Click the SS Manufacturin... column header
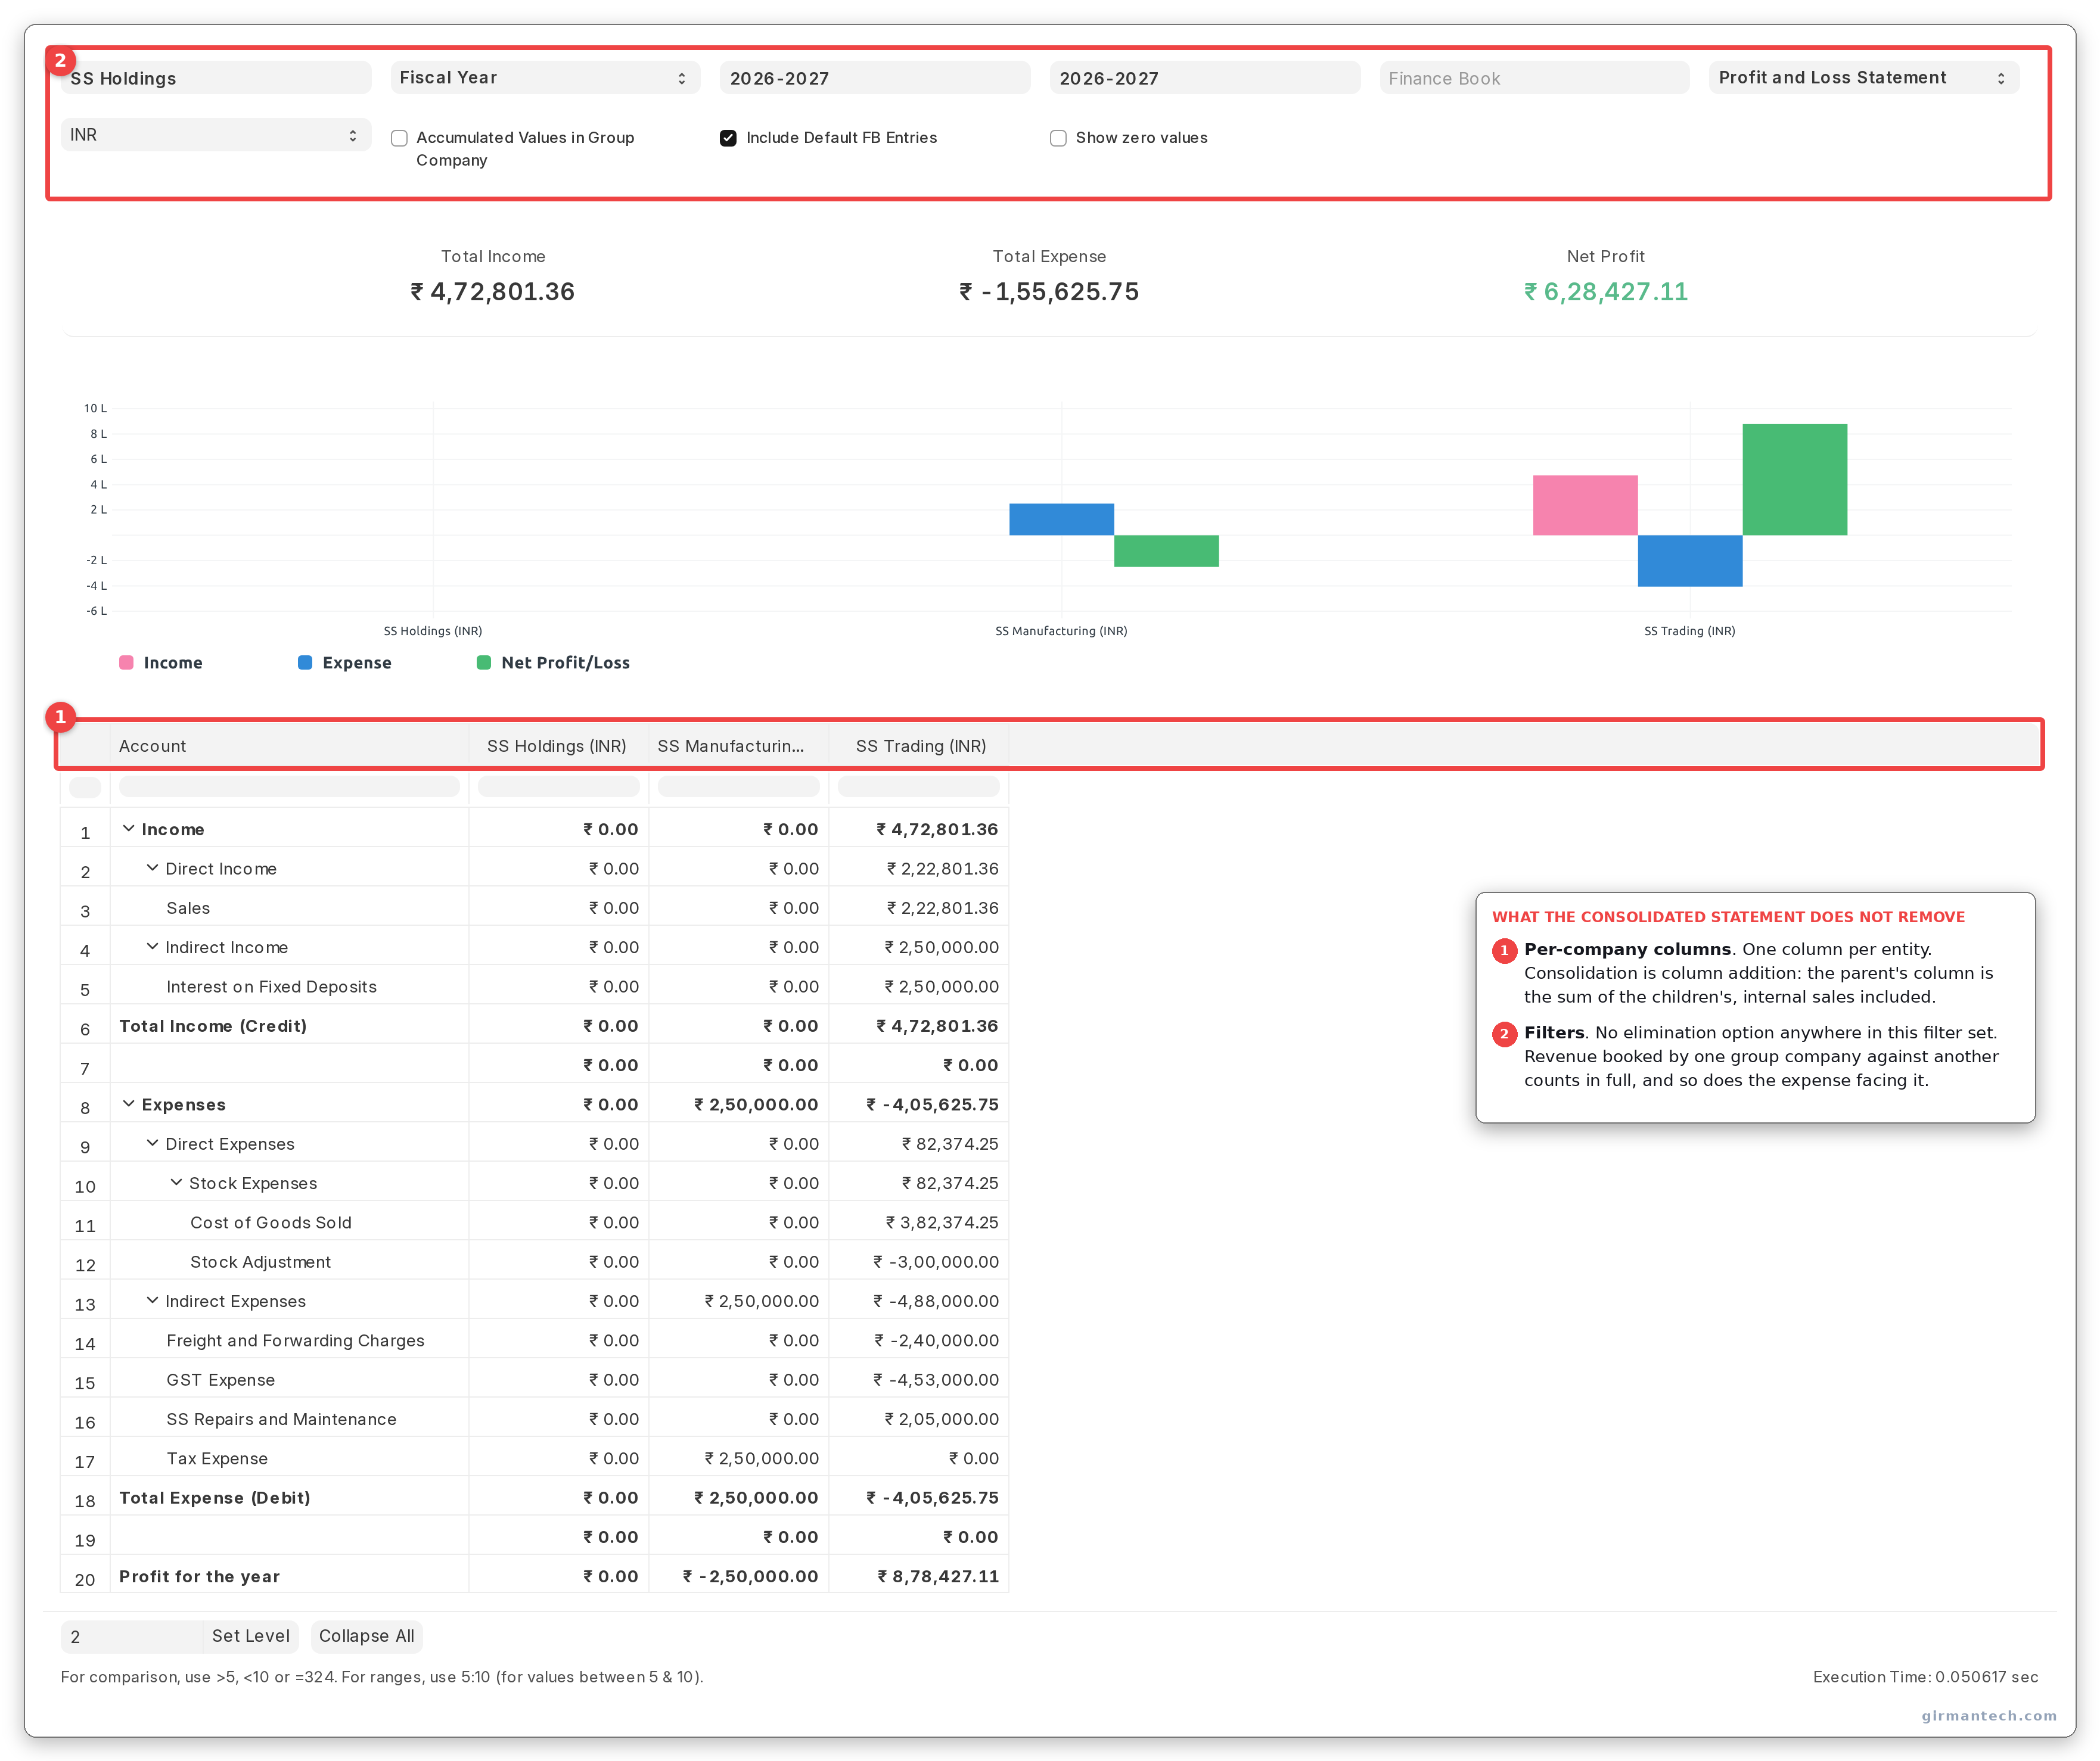The image size is (2100, 1761). pyautogui.click(x=738, y=746)
